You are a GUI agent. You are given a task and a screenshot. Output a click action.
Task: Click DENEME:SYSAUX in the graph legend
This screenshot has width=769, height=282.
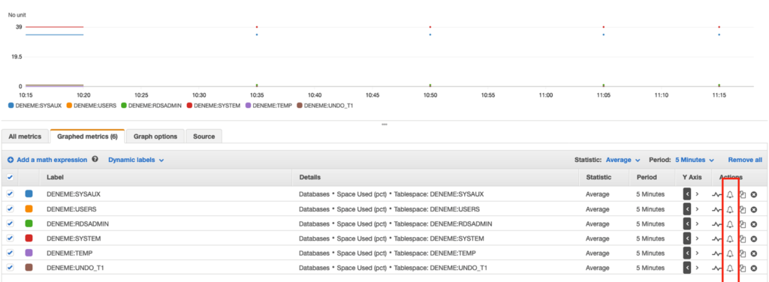[x=35, y=105]
